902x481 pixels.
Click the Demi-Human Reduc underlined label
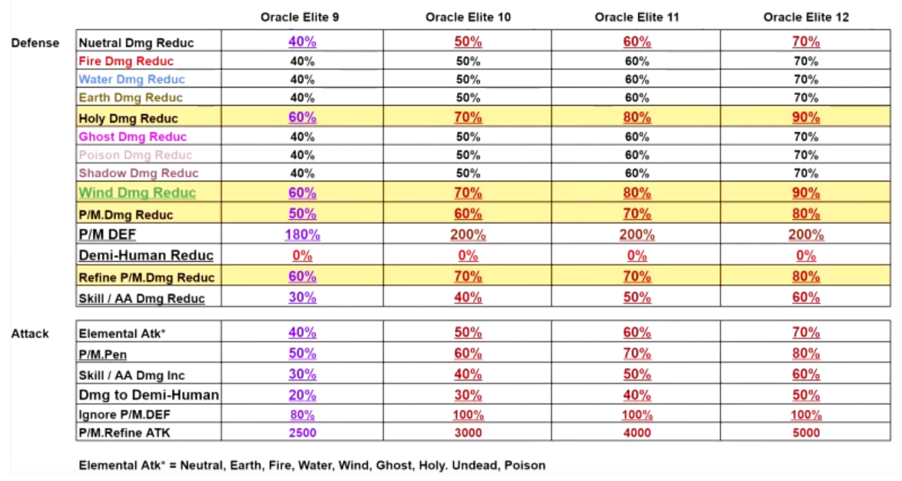tap(146, 256)
